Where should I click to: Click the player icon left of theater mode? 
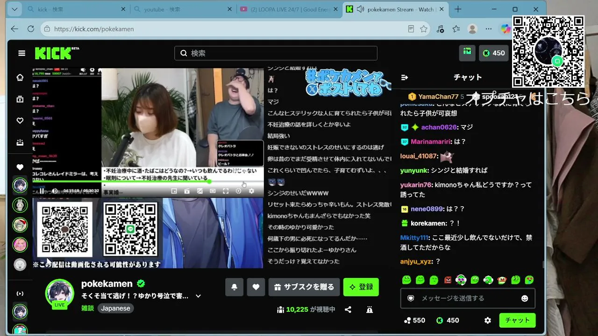(x=199, y=191)
